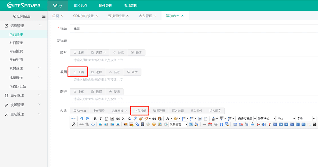Toggle italic formatting in editor
Image resolution: width=318 pixels, height=167 pixels.
click(x=101, y=119)
